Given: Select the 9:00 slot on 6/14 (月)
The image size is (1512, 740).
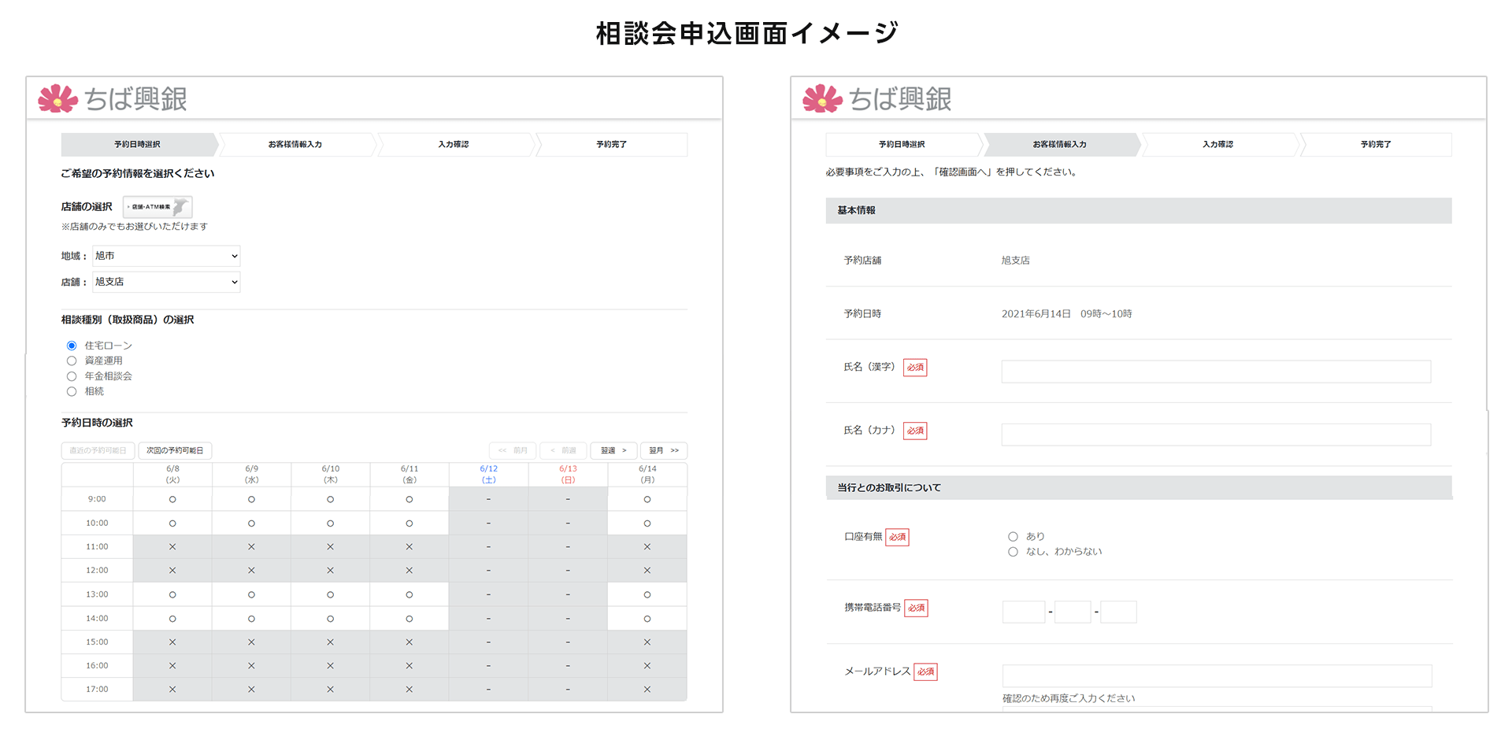Looking at the screenshot, I should pos(647,499).
